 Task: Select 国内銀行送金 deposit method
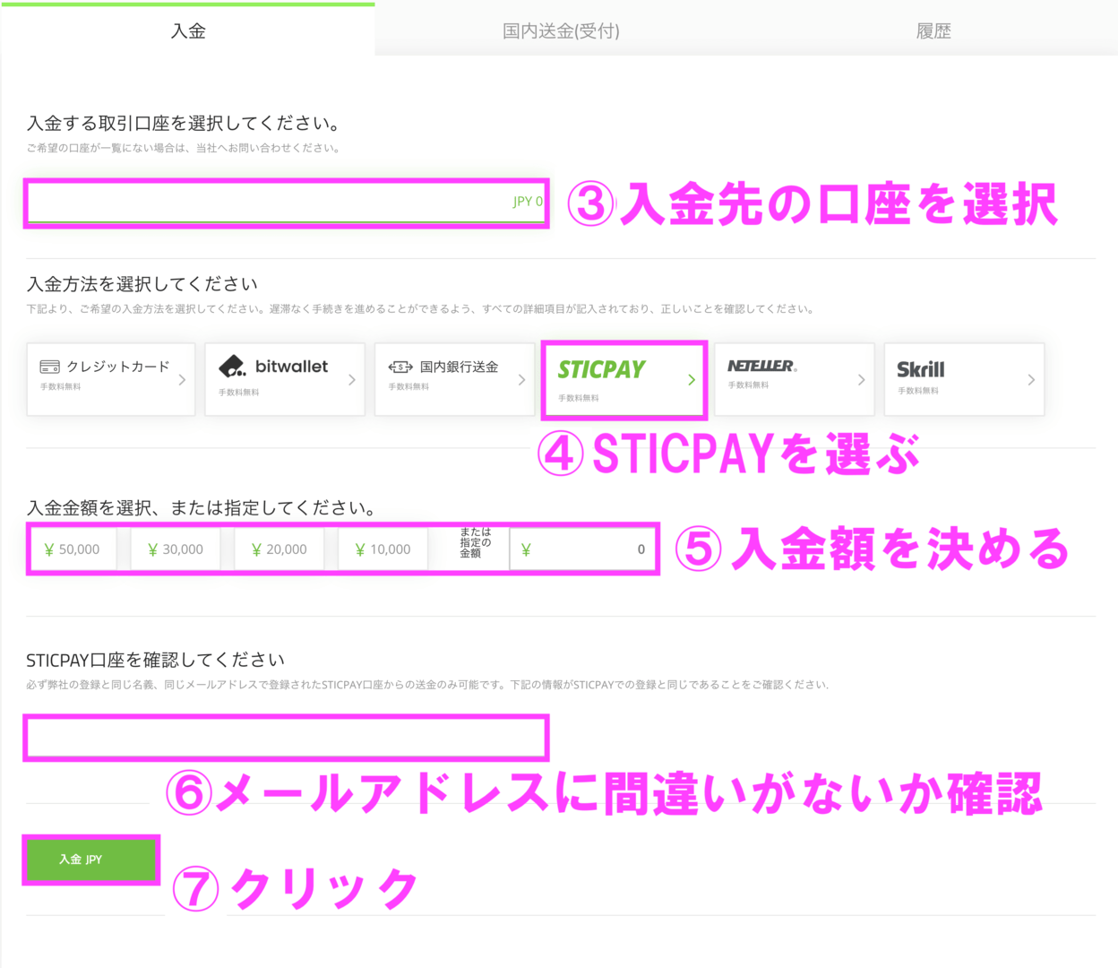(x=454, y=379)
